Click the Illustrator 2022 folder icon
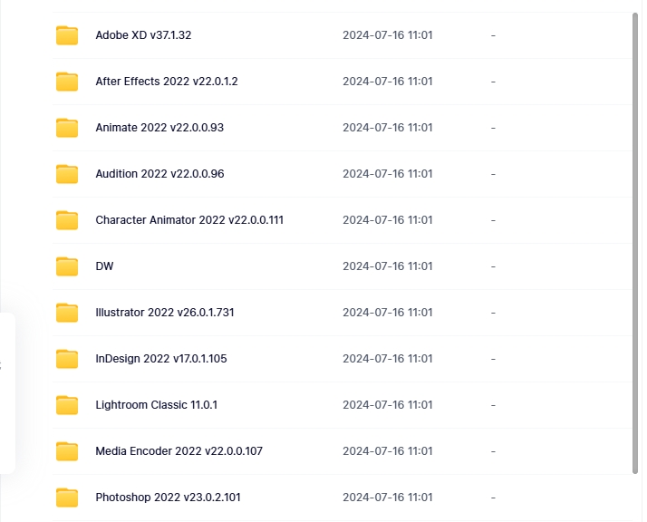The width and height of the screenshot is (647, 522). point(67,313)
